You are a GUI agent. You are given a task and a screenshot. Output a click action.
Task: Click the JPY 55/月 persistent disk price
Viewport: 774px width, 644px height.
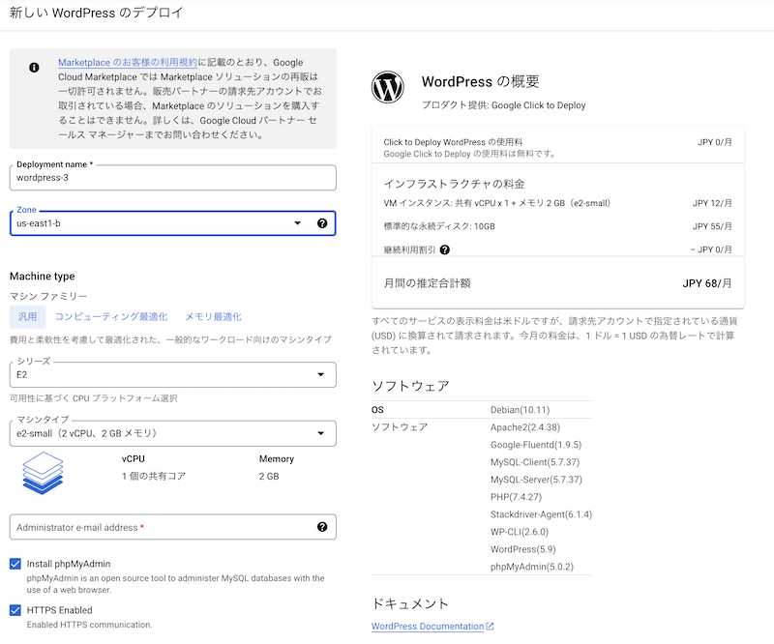pos(712,226)
